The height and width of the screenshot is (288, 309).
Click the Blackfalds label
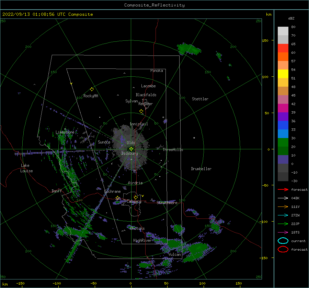click(146, 95)
